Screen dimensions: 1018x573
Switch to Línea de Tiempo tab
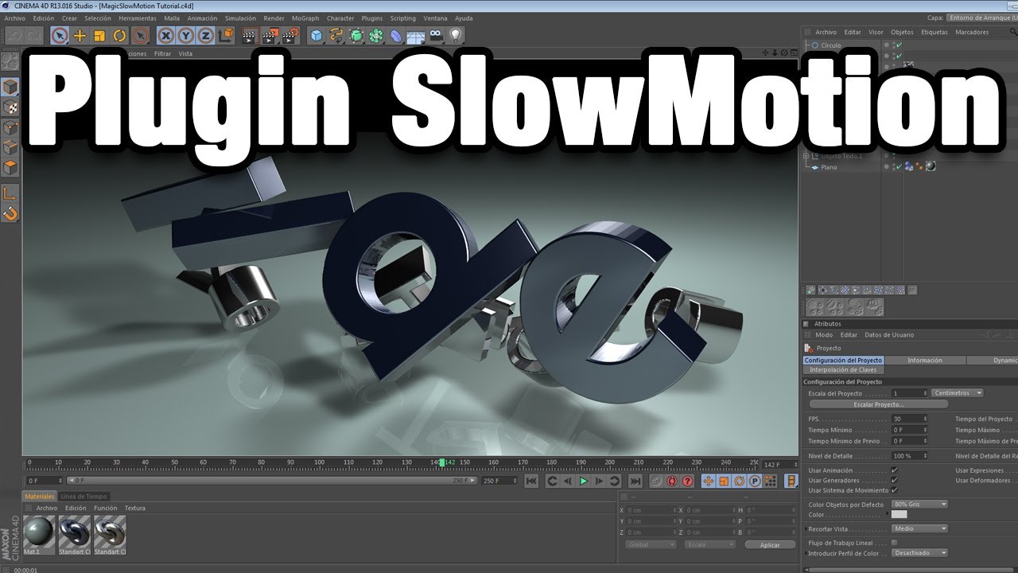coord(84,497)
